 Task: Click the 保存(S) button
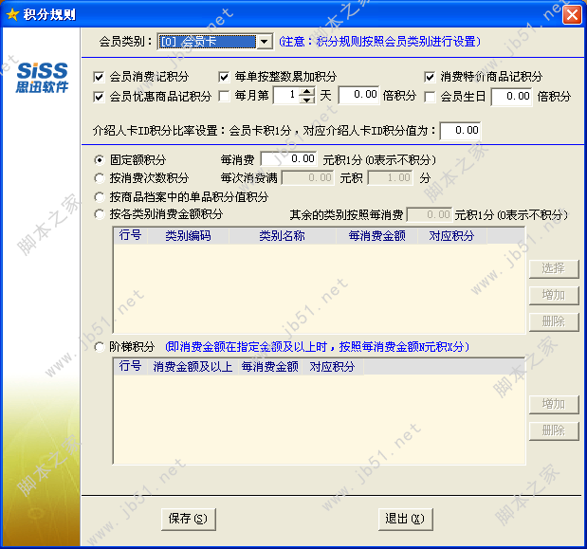pyautogui.click(x=188, y=519)
